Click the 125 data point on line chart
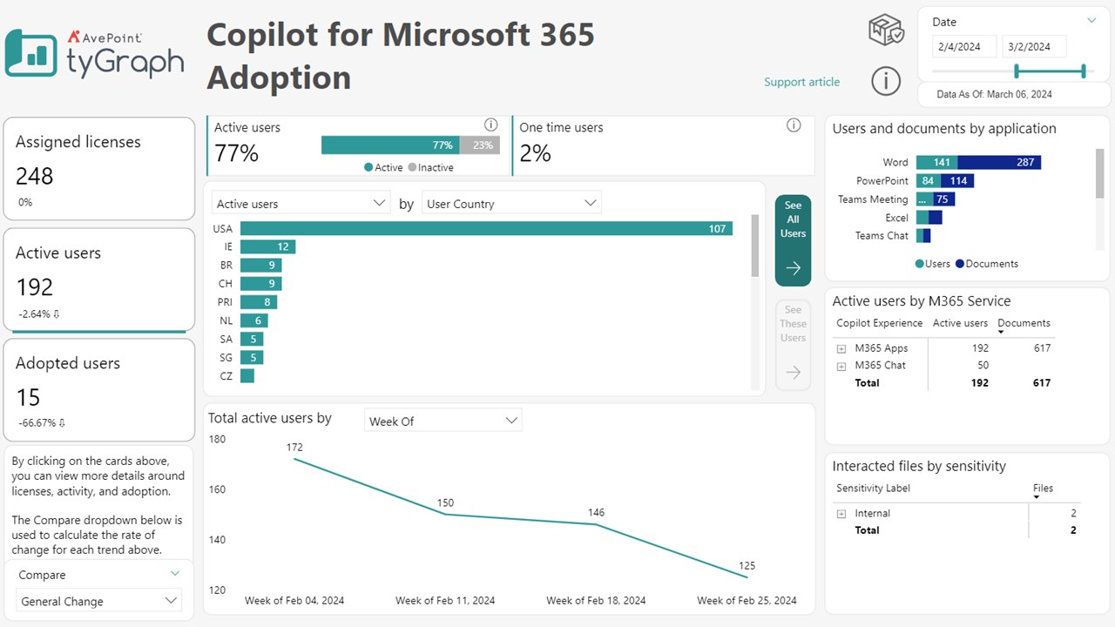 (x=747, y=576)
